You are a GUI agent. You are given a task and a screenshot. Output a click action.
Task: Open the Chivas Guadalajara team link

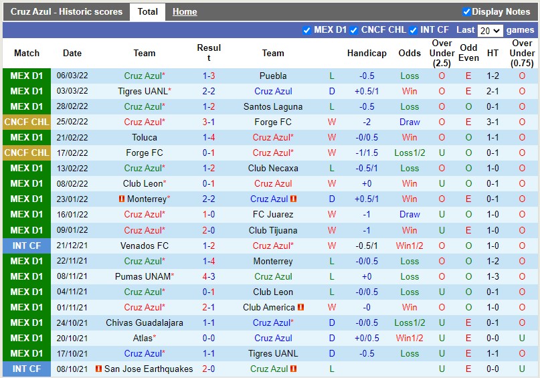(x=145, y=322)
